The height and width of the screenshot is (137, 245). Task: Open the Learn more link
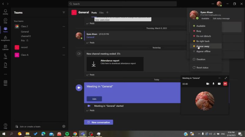(104, 20)
